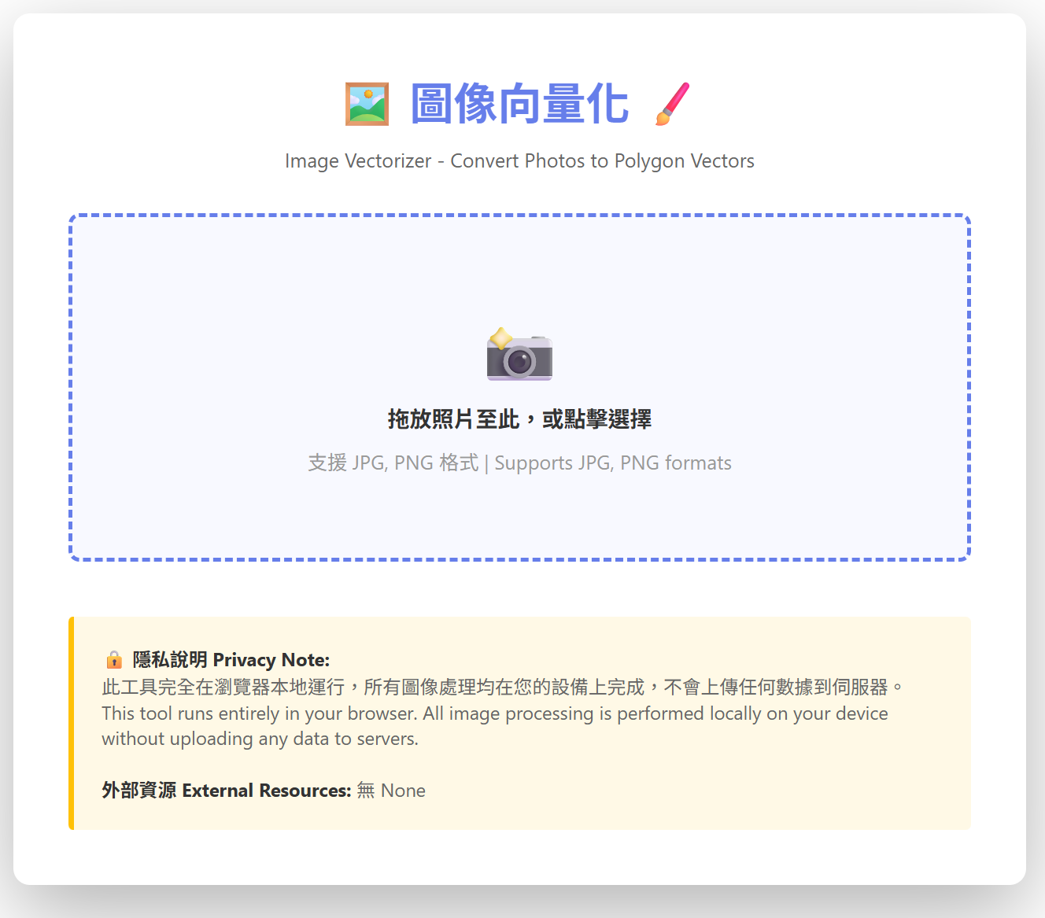Click the dashed border of the drop zone
The width and height of the screenshot is (1045, 918).
[519, 214]
